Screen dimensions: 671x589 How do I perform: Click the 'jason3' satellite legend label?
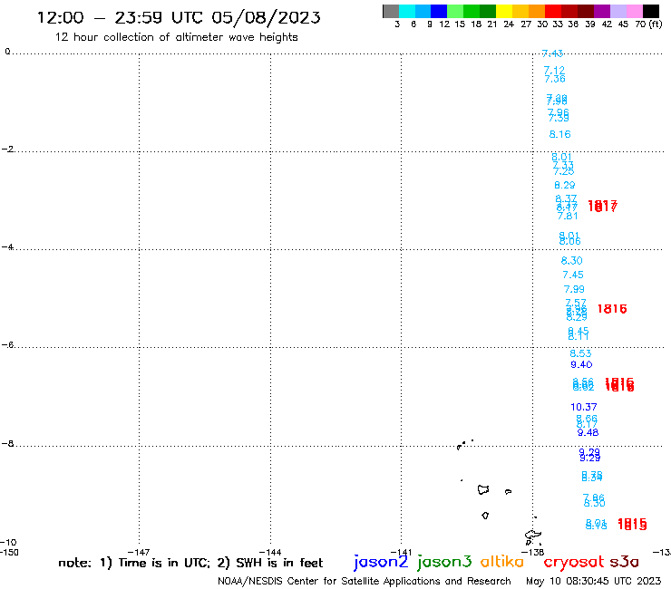click(444, 562)
